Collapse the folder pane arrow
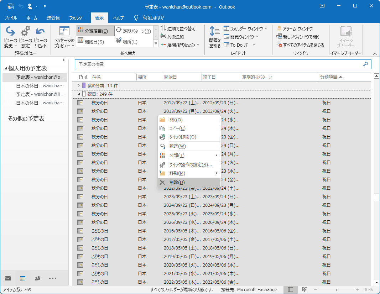380x294 pixels. point(64,60)
